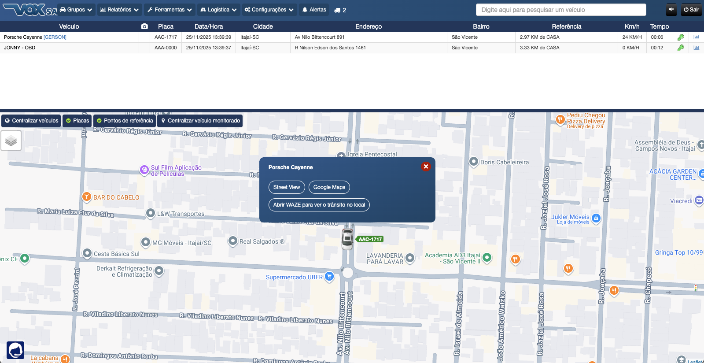The image size is (704, 363).
Task: Mute sound using the speaker icon
Action: pos(671,10)
